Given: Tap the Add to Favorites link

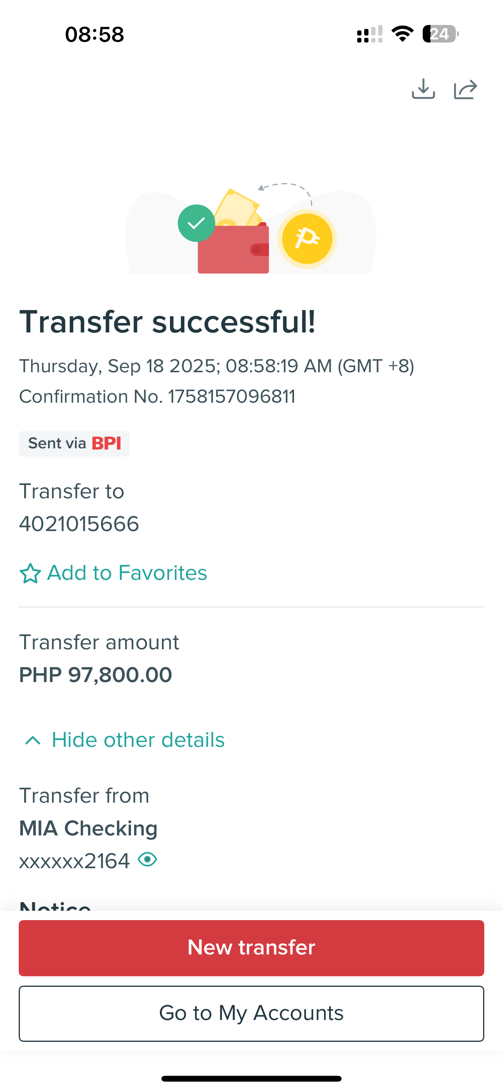Looking at the screenshot, I should (127, 573).
